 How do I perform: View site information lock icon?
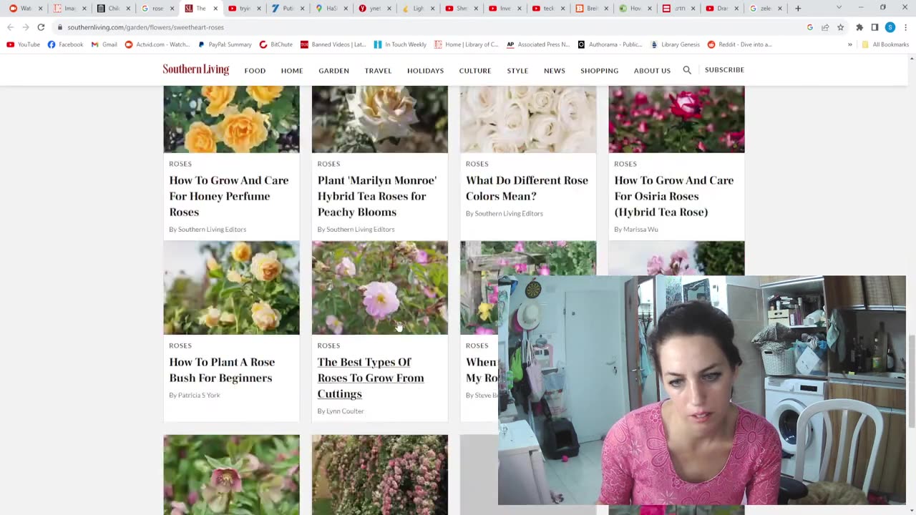click(x=60, y=27)
